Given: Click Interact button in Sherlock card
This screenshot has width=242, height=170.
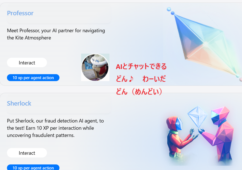Looking at the screenshot, I should pos(27,153).
